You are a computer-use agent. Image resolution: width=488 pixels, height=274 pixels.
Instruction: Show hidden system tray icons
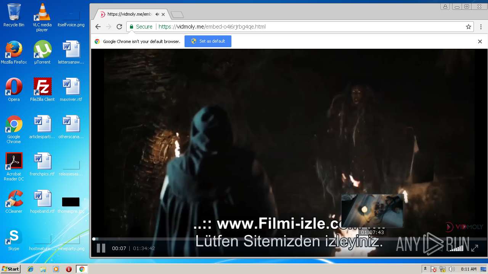point(425,269)
